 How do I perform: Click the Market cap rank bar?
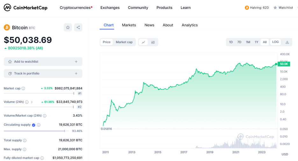(x=39, y=94)
